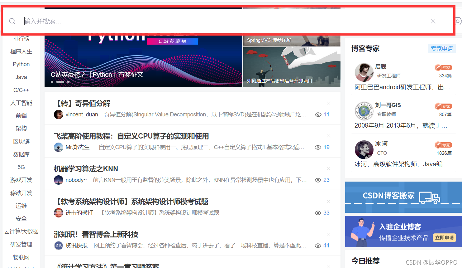Open Mr.郑先生_ avatar
The image size is (462, 268).
pos(59,147)
